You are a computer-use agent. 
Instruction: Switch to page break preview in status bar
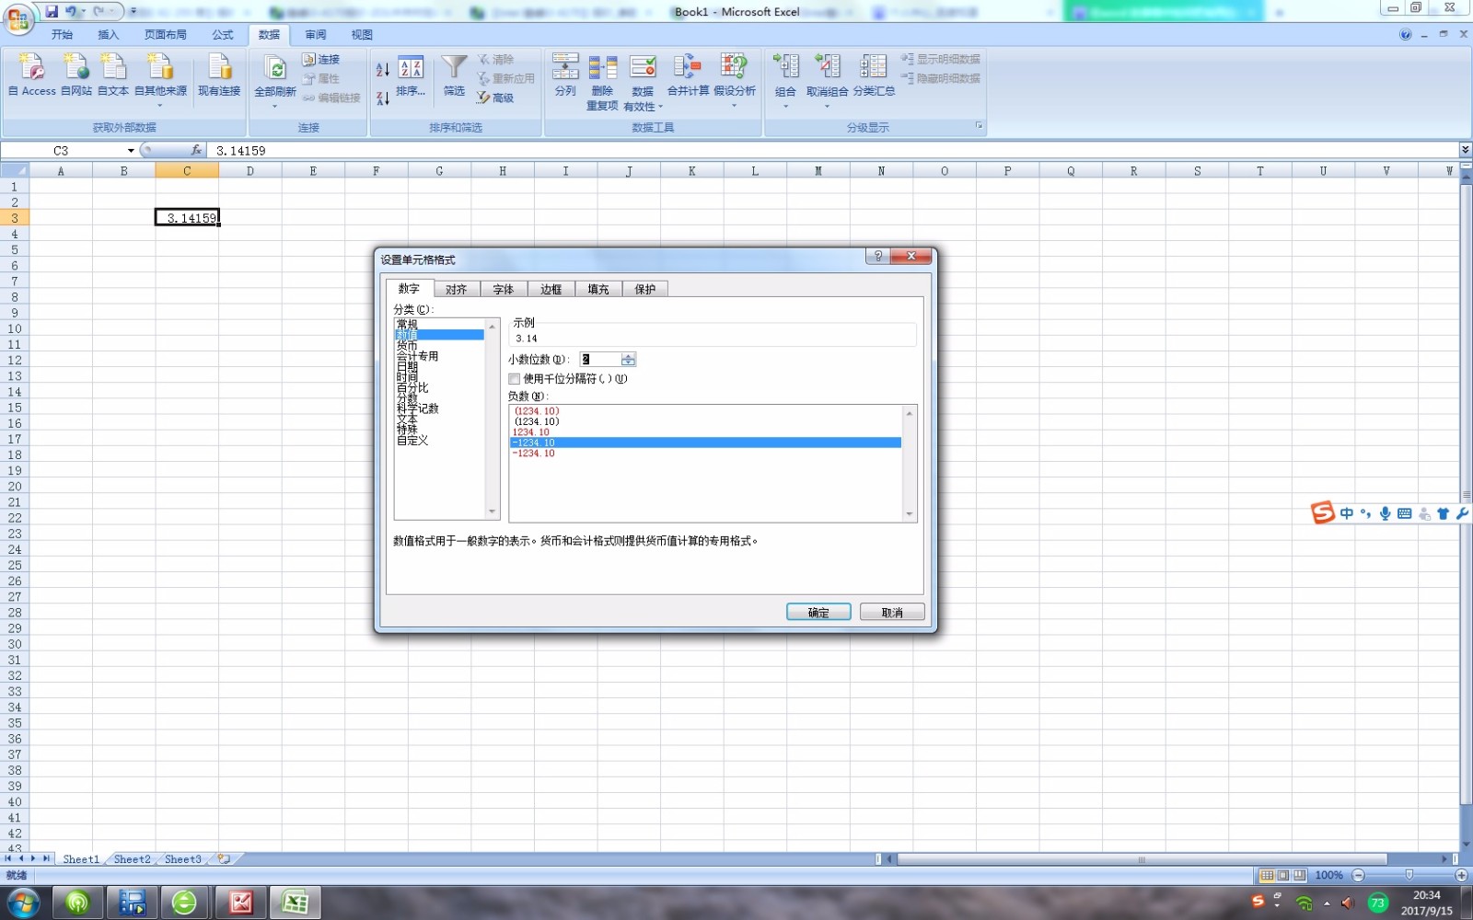(1299, 875)
